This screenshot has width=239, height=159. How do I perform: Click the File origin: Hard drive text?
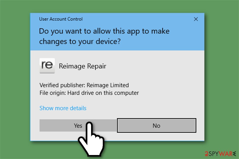89,93
